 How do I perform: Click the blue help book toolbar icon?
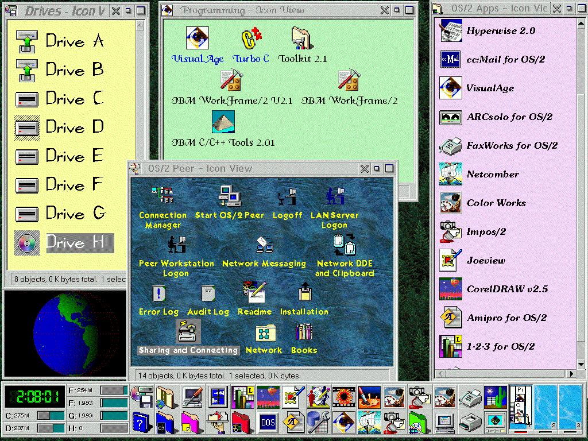pos(142,423)
